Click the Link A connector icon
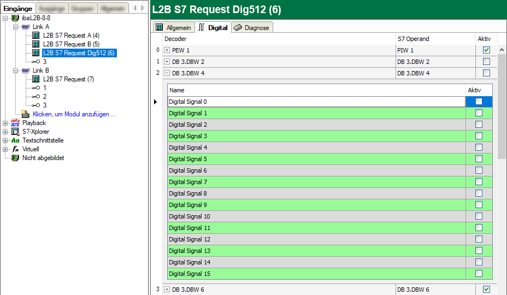Image resolution: width=507 pixels, height=295 pixels. pos(26,27)
